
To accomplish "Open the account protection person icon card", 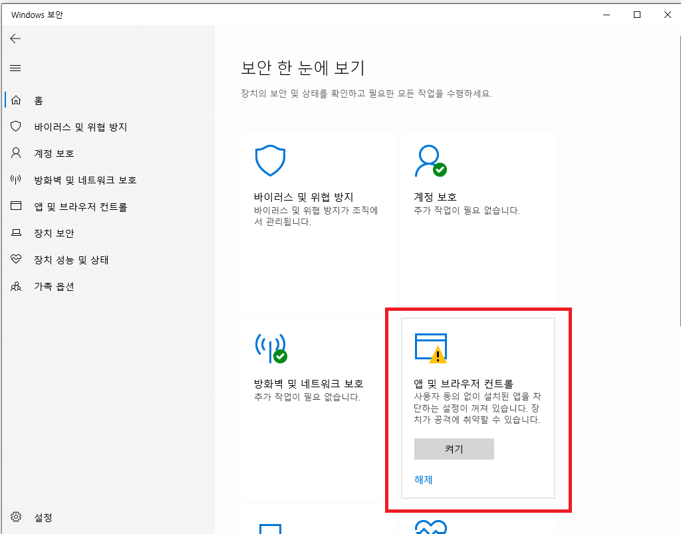I will (x=430, y=161).
